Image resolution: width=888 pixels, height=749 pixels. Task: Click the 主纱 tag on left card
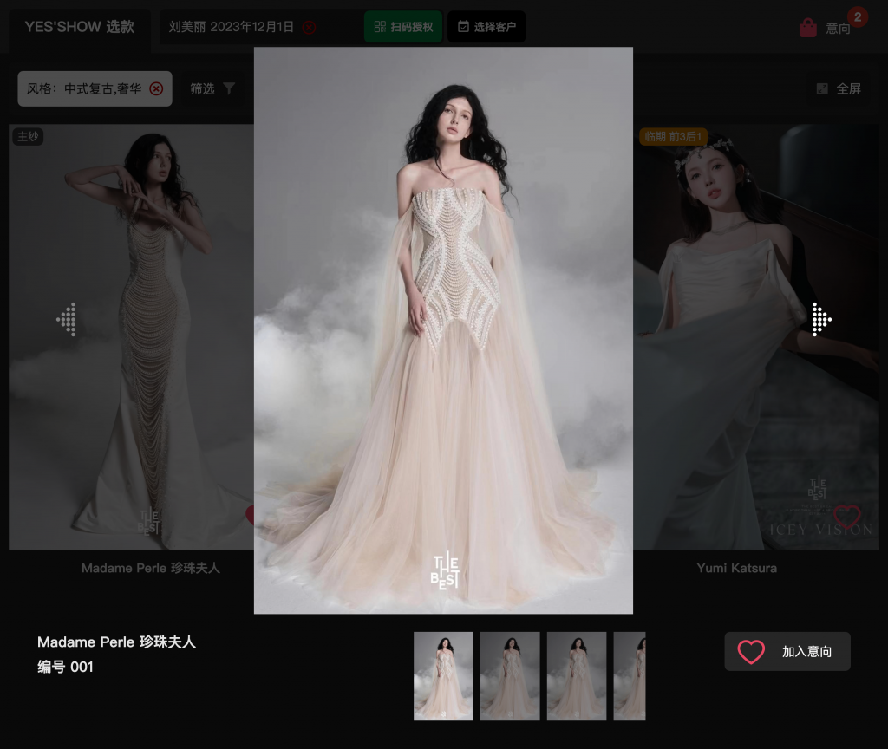28,136
